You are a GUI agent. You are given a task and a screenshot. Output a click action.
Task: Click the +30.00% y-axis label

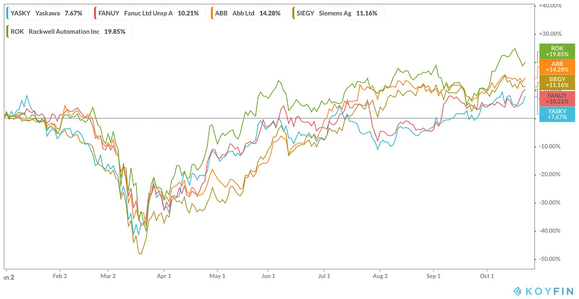(x=550, y=34)
